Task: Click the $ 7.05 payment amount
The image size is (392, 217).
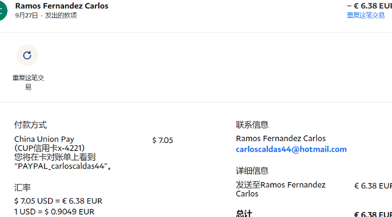Action: pos(163,140)
